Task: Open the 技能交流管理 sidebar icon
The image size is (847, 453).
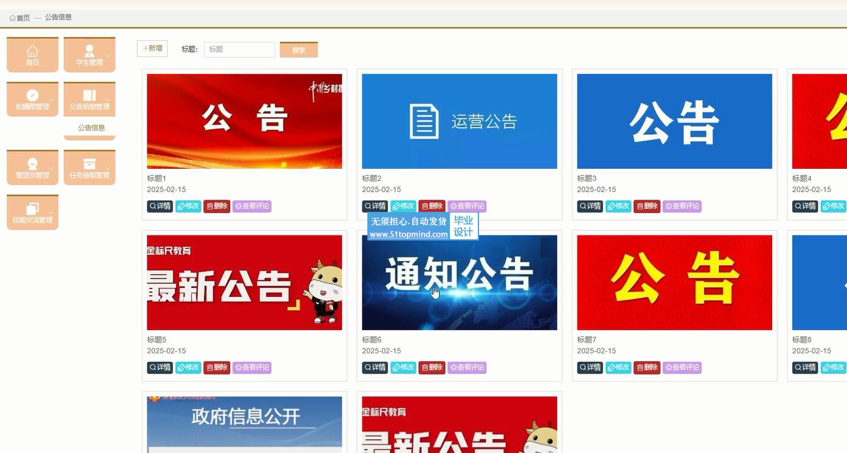Action: click(33, 209)
